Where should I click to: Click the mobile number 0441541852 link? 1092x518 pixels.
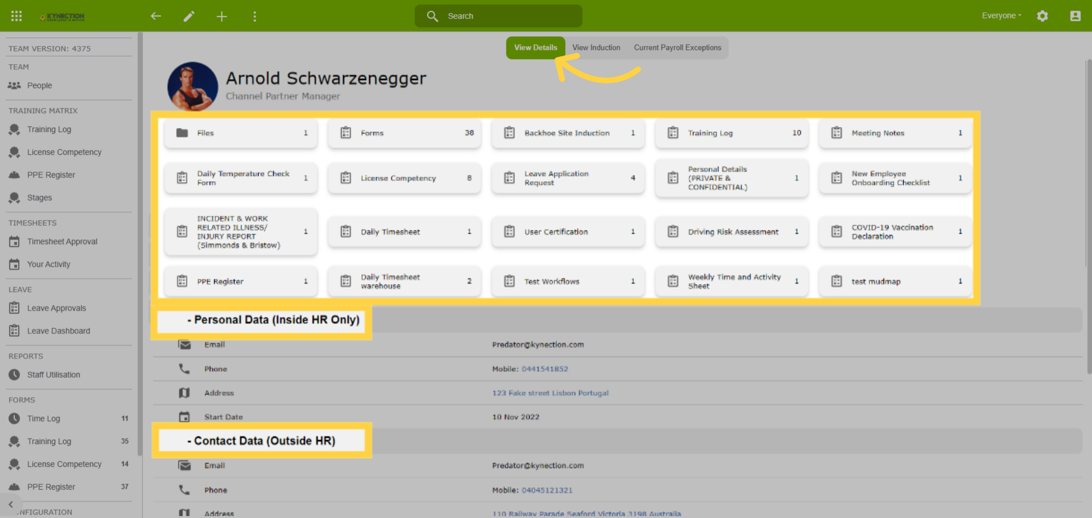point(545,369)
